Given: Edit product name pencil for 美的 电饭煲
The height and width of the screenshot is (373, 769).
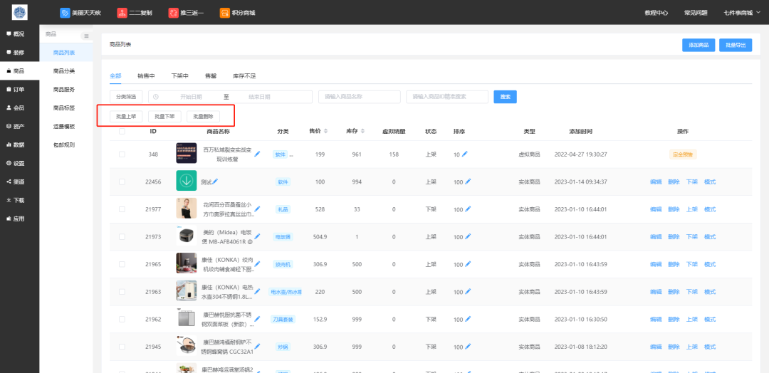Looking at the screenshot, I should (258, 236).
